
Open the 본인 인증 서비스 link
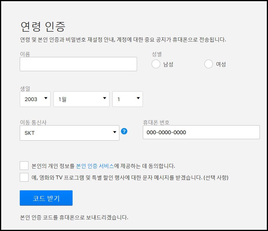95,166
